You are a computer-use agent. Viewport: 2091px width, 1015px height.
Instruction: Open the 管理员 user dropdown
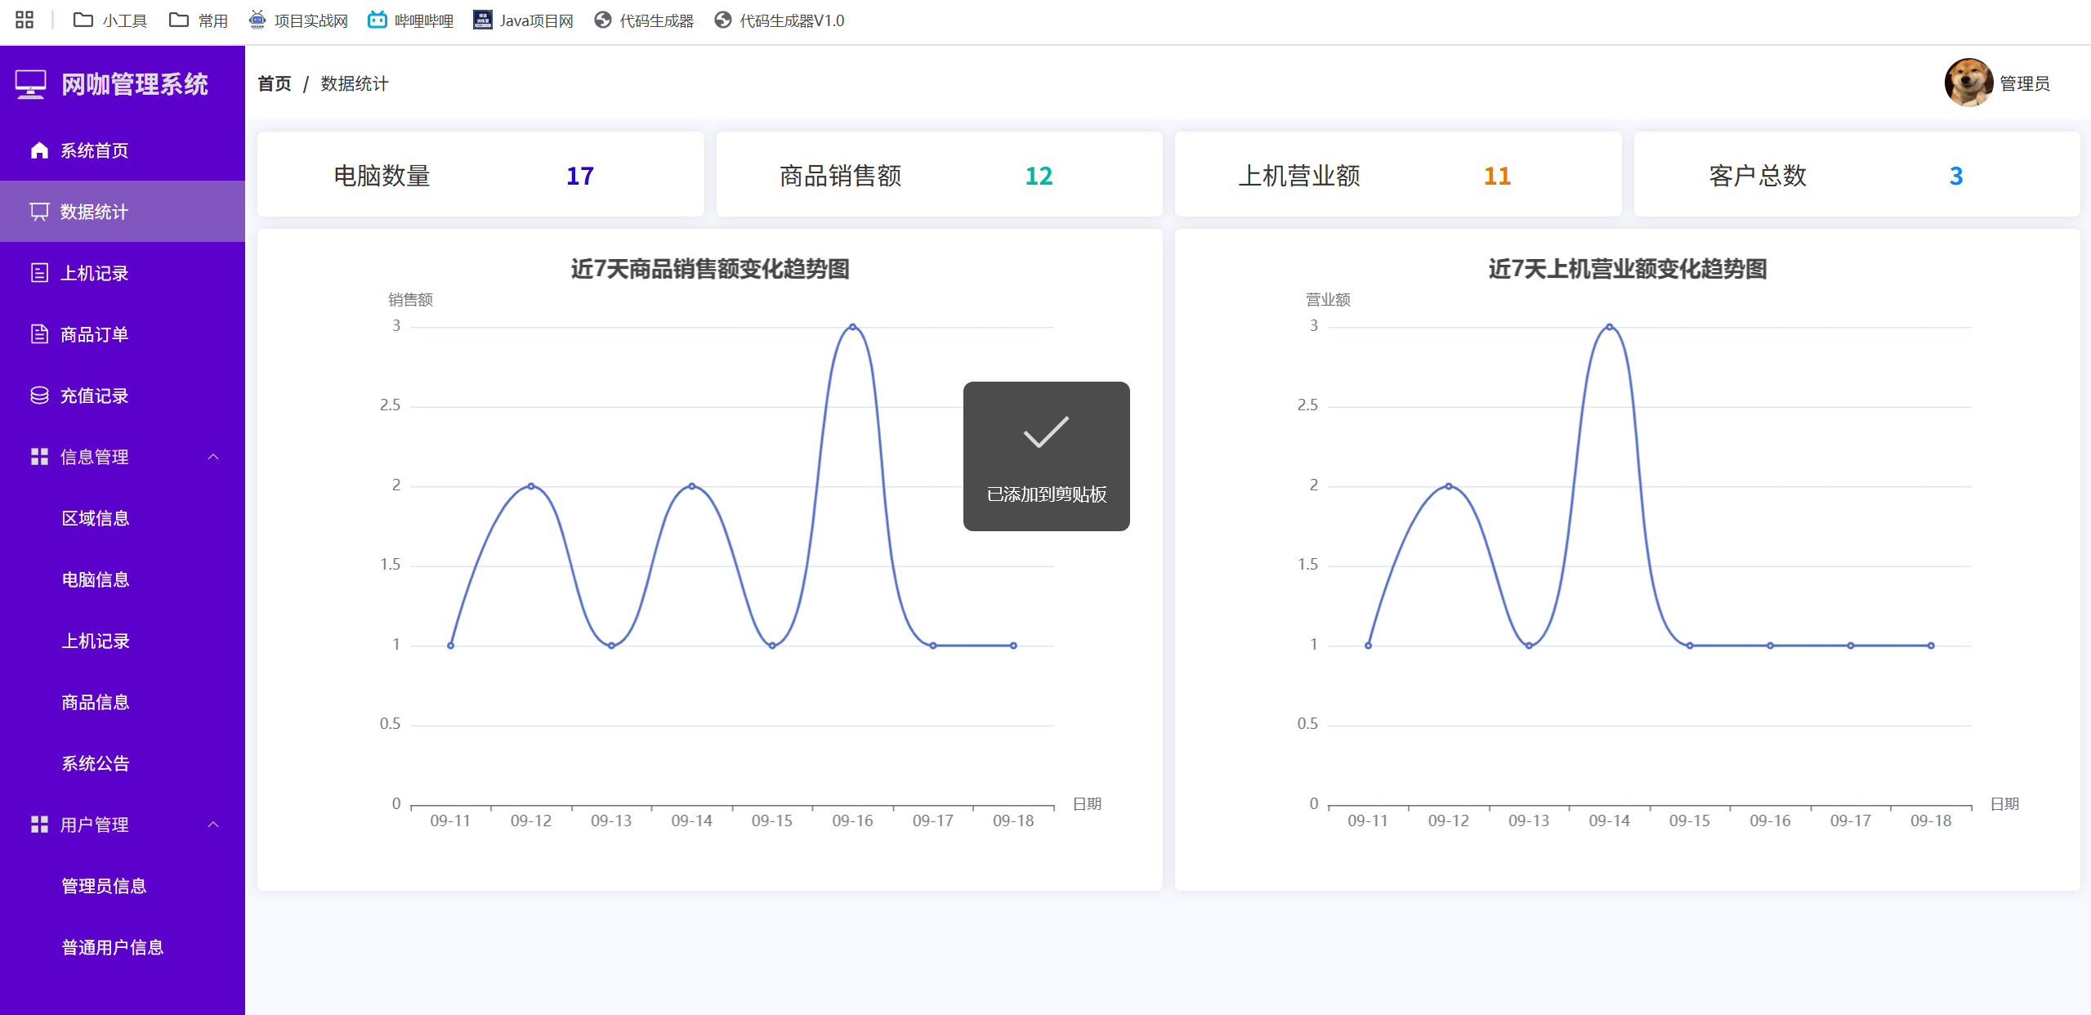2023,83
